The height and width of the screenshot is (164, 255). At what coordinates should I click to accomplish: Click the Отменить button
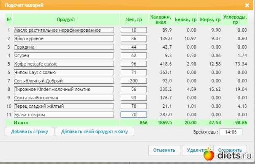tap(164, 150)
